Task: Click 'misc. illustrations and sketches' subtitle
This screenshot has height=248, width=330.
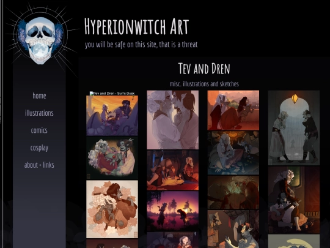Action: click(204, 84)
